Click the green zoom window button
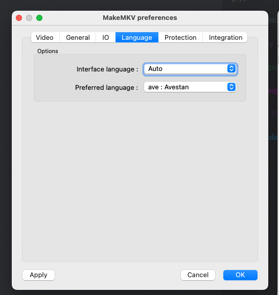 pyautogui.click(x=39, y=18)
